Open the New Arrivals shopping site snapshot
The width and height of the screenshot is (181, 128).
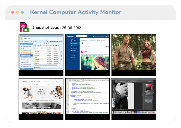click(41, 99)
